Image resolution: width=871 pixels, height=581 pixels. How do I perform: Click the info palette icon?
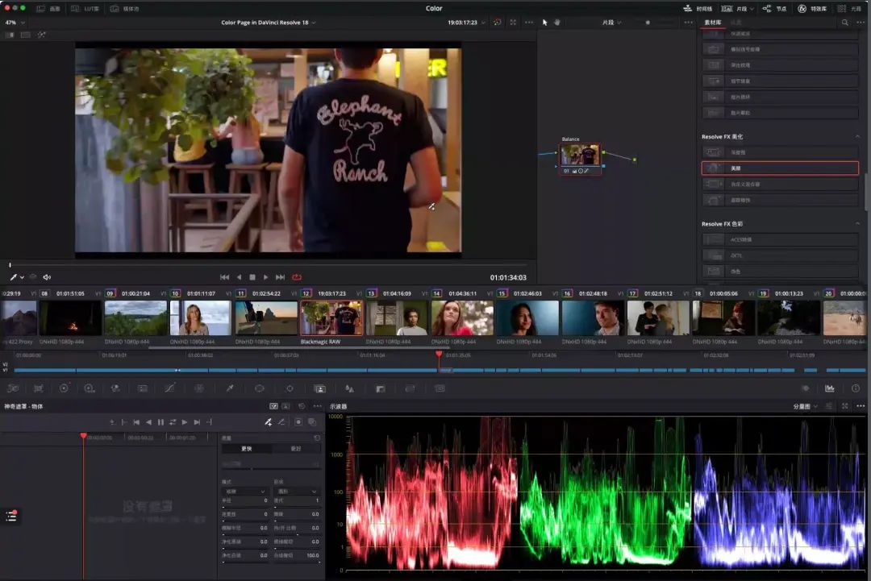coord(856,388)
